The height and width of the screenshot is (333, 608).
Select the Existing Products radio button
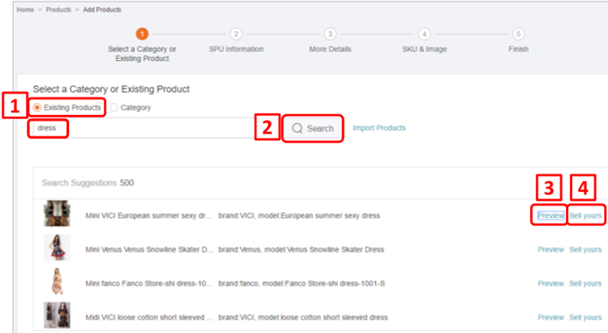pos(38,107)
